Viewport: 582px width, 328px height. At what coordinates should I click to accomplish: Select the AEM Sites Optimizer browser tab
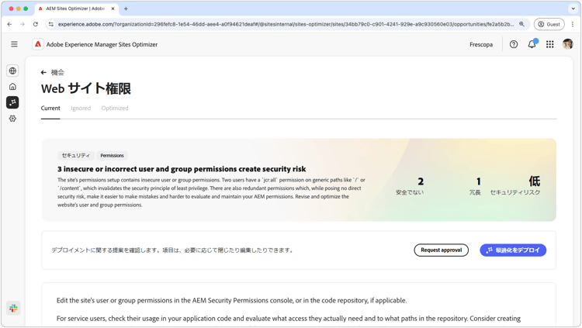(77, 9)
